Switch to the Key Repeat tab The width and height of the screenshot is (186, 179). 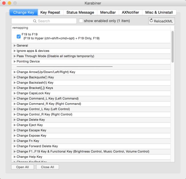tap(50, 12)
